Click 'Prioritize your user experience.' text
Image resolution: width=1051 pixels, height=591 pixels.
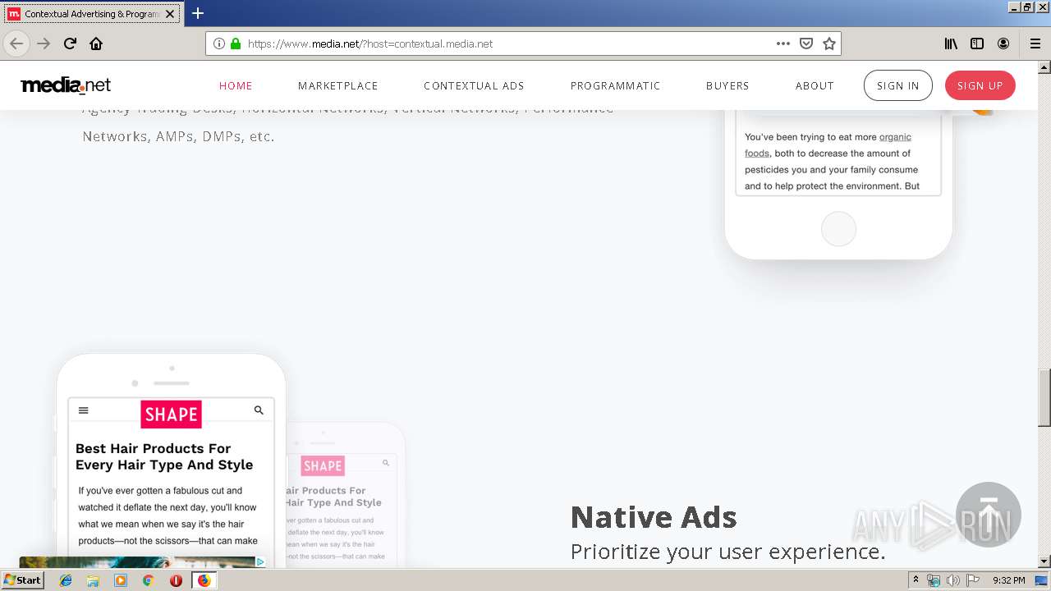click(728, 552)
